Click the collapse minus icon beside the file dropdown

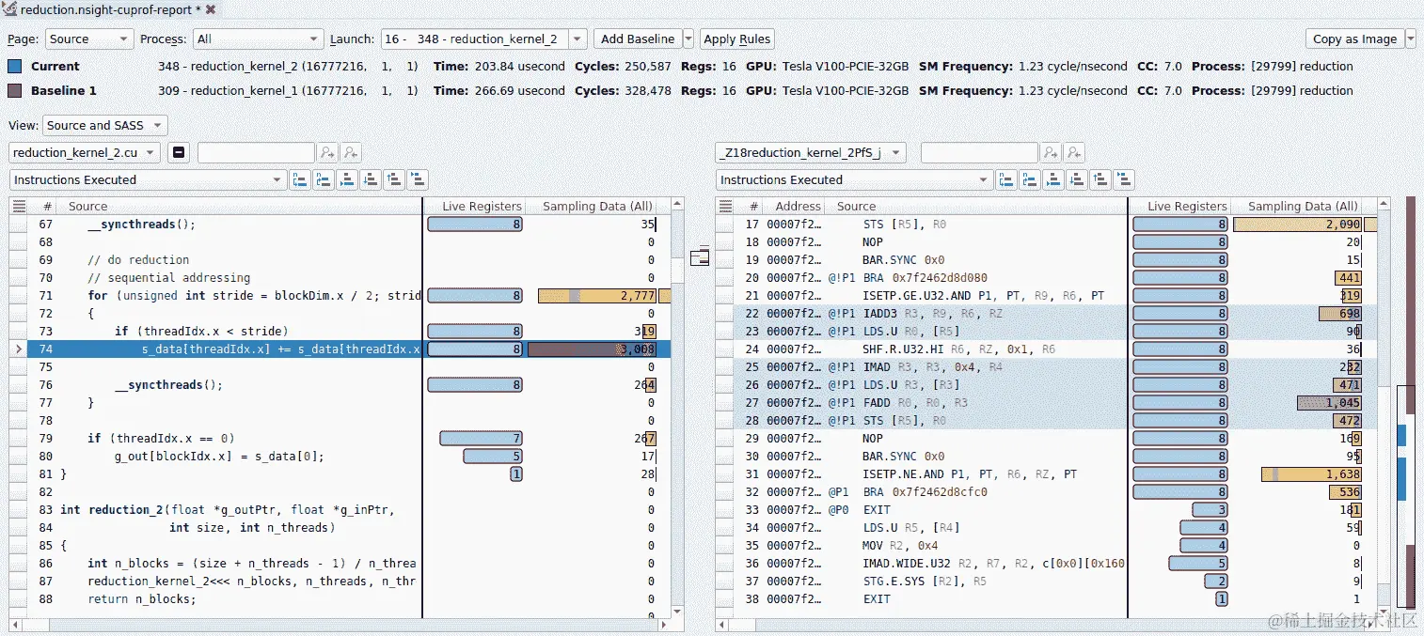coord(180,152)
